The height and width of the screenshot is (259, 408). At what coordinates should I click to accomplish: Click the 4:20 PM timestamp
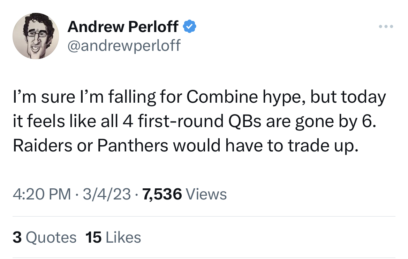pyautogui.click(x=41, y=194)
